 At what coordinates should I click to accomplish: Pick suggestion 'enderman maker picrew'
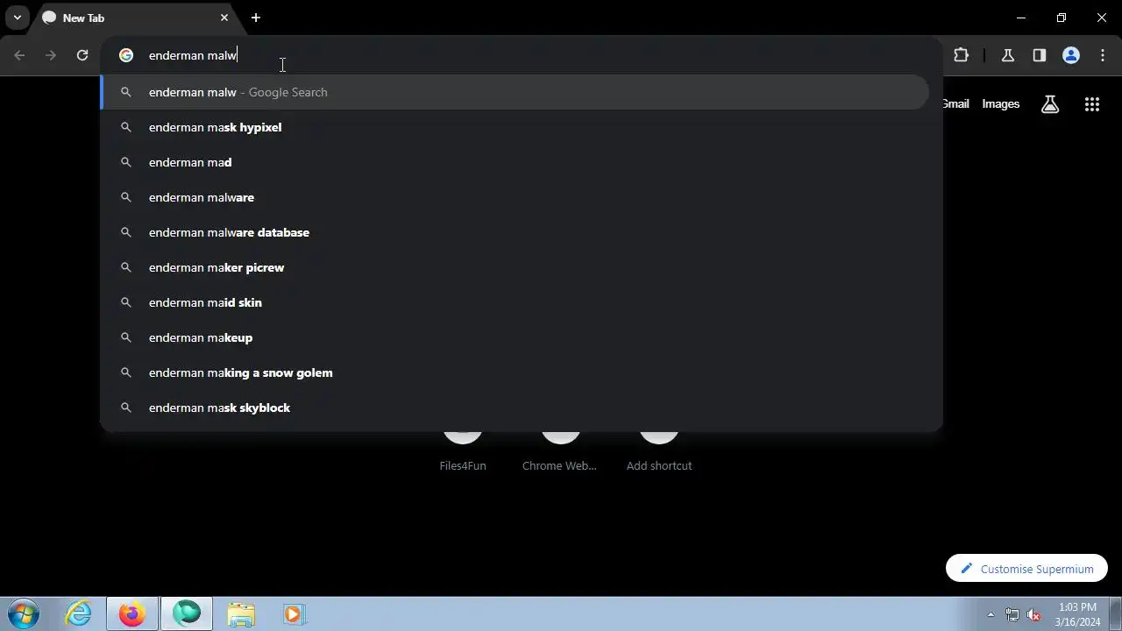coord(515,267)
